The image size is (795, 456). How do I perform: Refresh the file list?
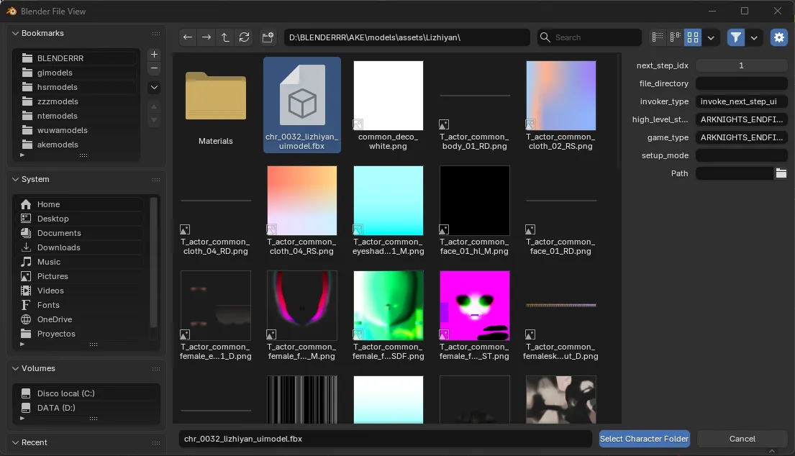(x=245, y=37)
